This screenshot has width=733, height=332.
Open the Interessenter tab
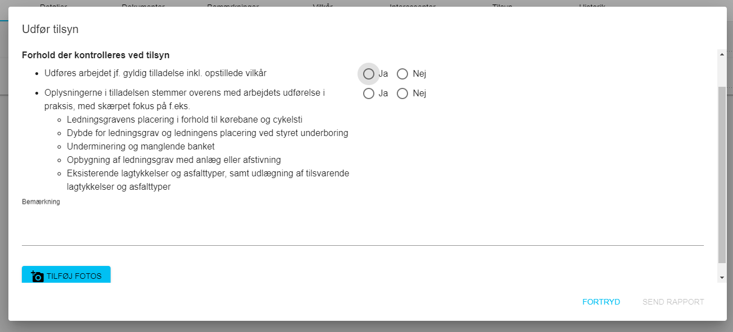[413, 4]
